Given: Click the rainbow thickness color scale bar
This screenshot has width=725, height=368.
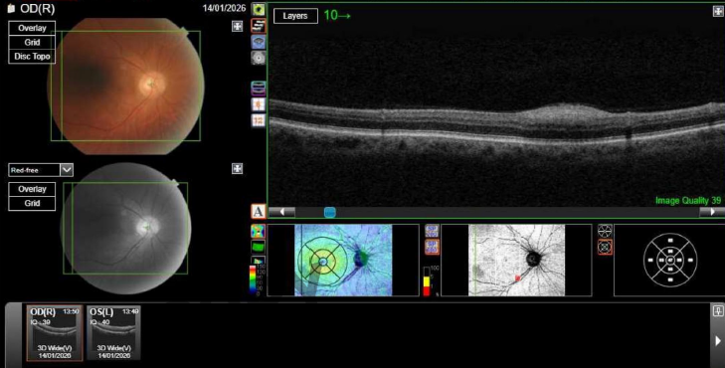Looking at the screenshot, I should 252,280.
